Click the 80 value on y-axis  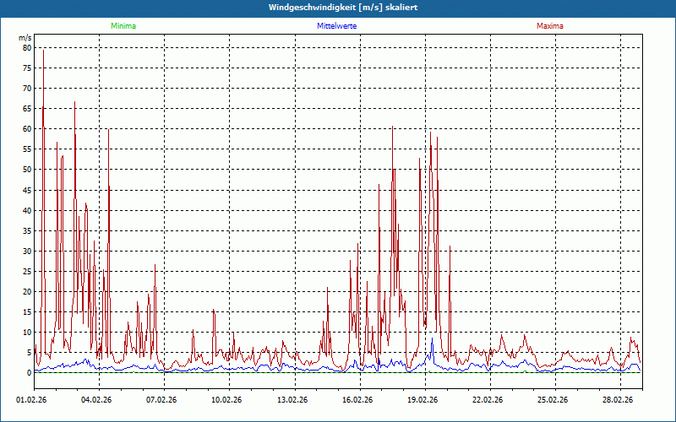pos(26,48)
